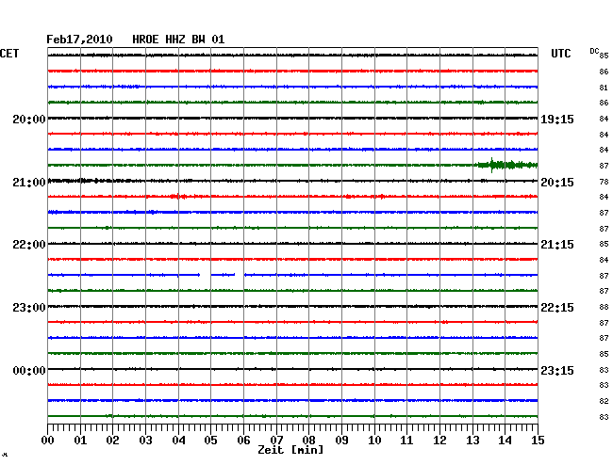
Task: Click minute label 03 on time axis
Action: point(145,441)
